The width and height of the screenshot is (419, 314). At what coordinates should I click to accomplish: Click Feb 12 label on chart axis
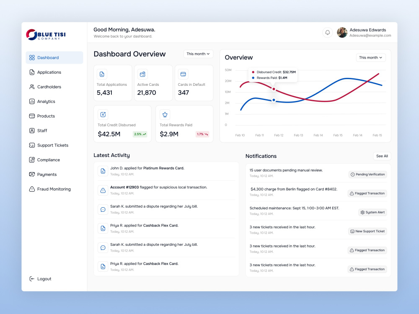(279, 135)
